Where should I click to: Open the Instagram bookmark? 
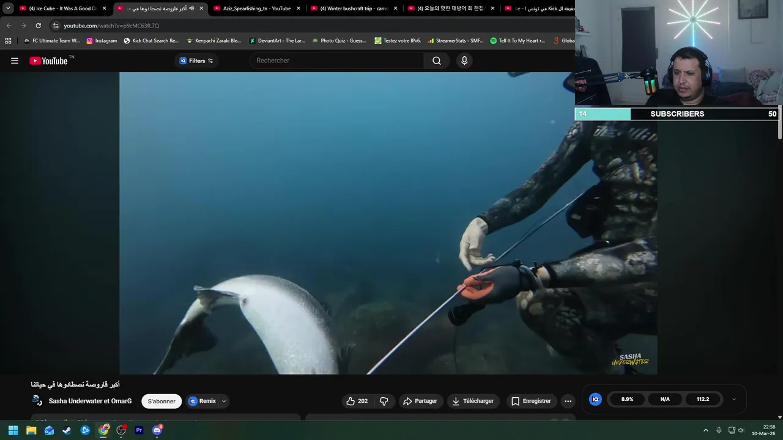coord(102,41)
